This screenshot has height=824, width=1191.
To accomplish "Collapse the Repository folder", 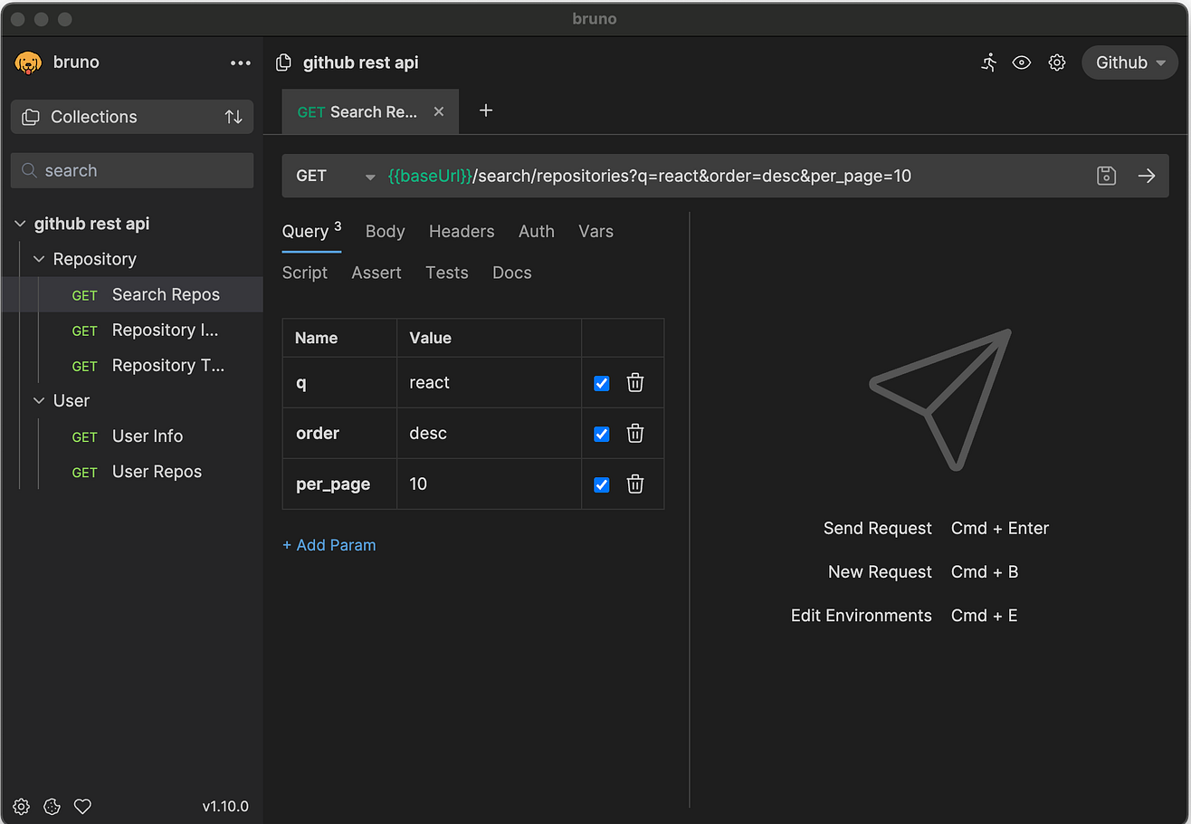I will click(39, 259).
